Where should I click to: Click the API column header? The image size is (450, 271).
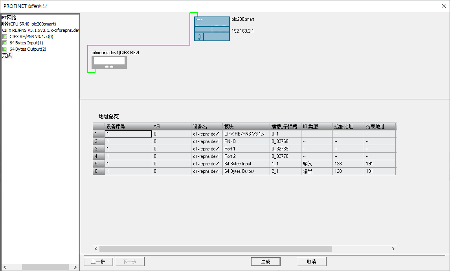coord(171,126)
